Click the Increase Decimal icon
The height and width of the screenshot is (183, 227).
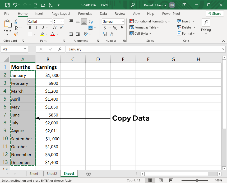coord(105,34)
